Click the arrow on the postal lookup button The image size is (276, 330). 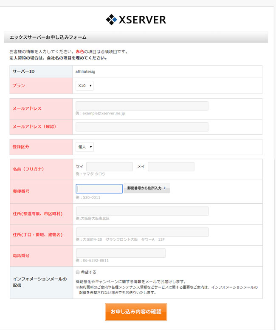click(x=165, y=188)
